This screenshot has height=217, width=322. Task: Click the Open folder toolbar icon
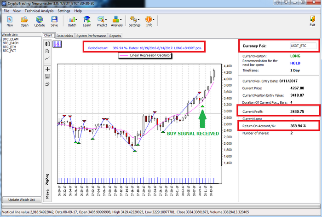pyautogui.click(x=24, y=19)
